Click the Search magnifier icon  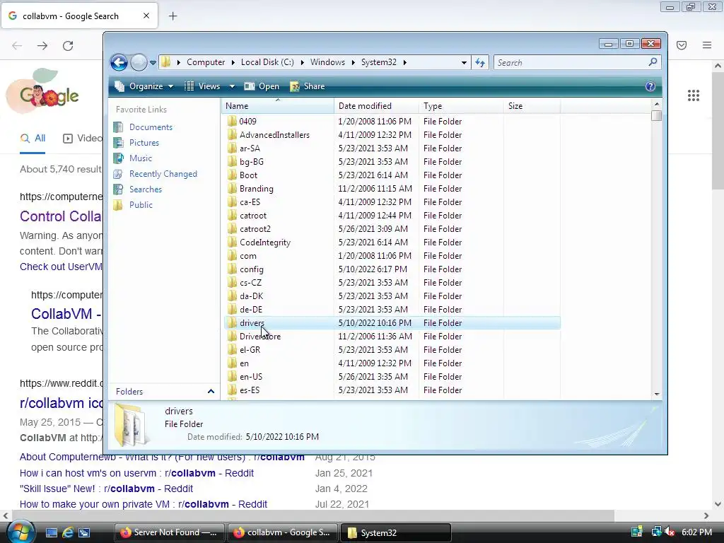653,62
